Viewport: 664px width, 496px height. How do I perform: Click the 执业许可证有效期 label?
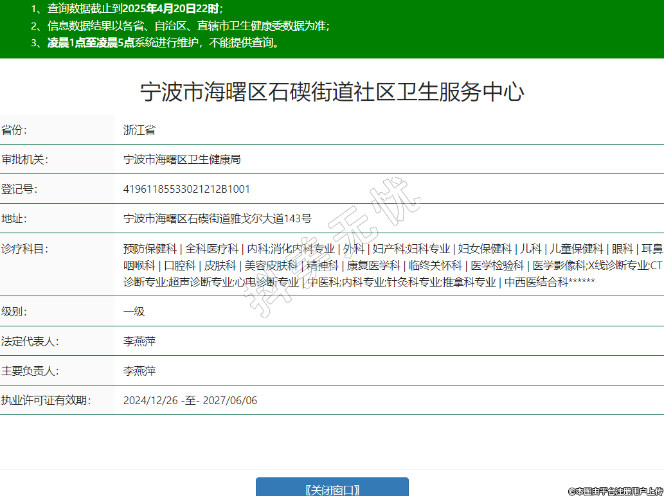click(46, 400)
